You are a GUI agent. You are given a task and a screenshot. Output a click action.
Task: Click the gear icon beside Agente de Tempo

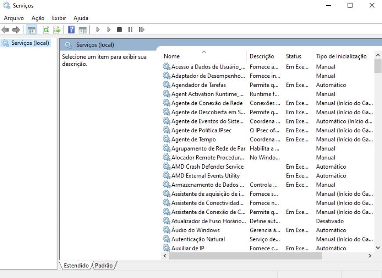166,139
